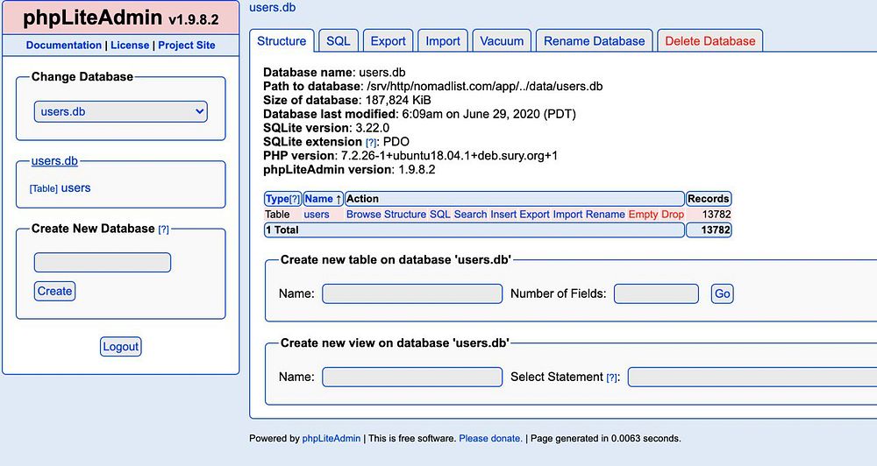
Task: Open the License link
Action: click(x=130, y=46)
